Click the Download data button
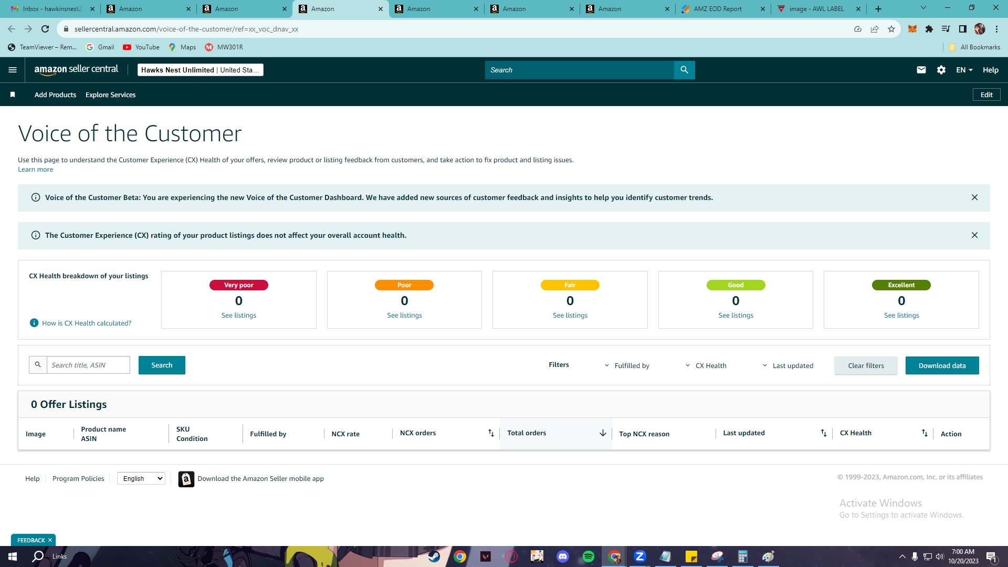This screenshot has width=1008, height=567. (942, 365)
